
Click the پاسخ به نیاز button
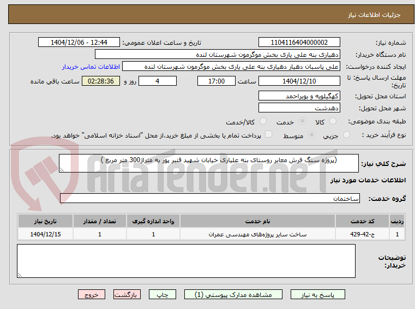pyautogui.click(x=317, y=294)
